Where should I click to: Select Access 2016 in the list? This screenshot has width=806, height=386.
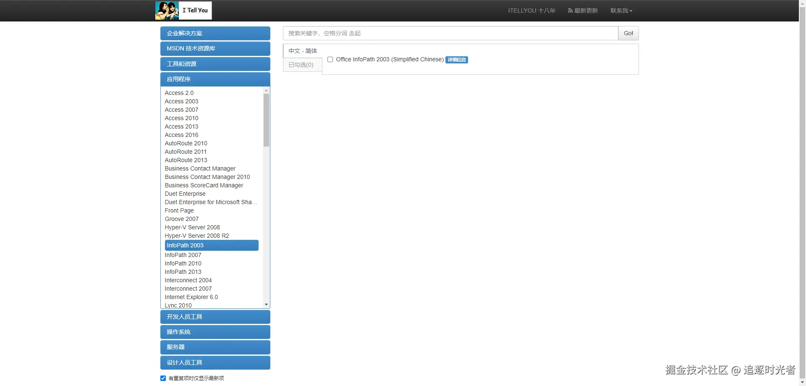coord(181,135)
